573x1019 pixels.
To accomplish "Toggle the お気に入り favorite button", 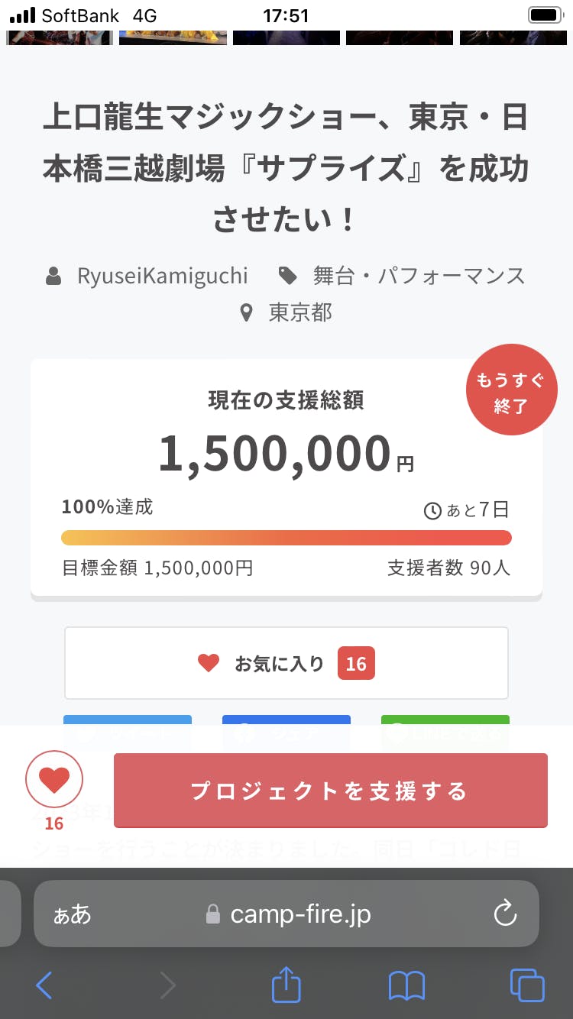I will tap(286, 663).
